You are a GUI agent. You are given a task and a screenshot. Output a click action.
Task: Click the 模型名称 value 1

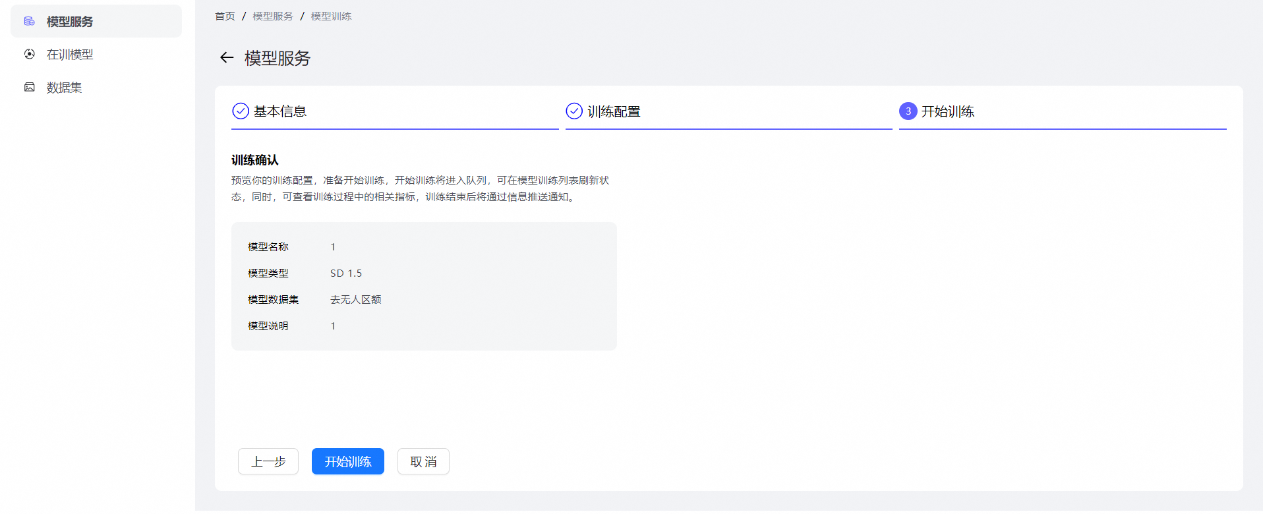point(333,246)
